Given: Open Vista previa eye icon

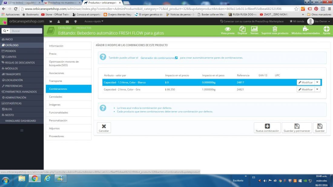Looking at the screenshot, I should [227, 30].
